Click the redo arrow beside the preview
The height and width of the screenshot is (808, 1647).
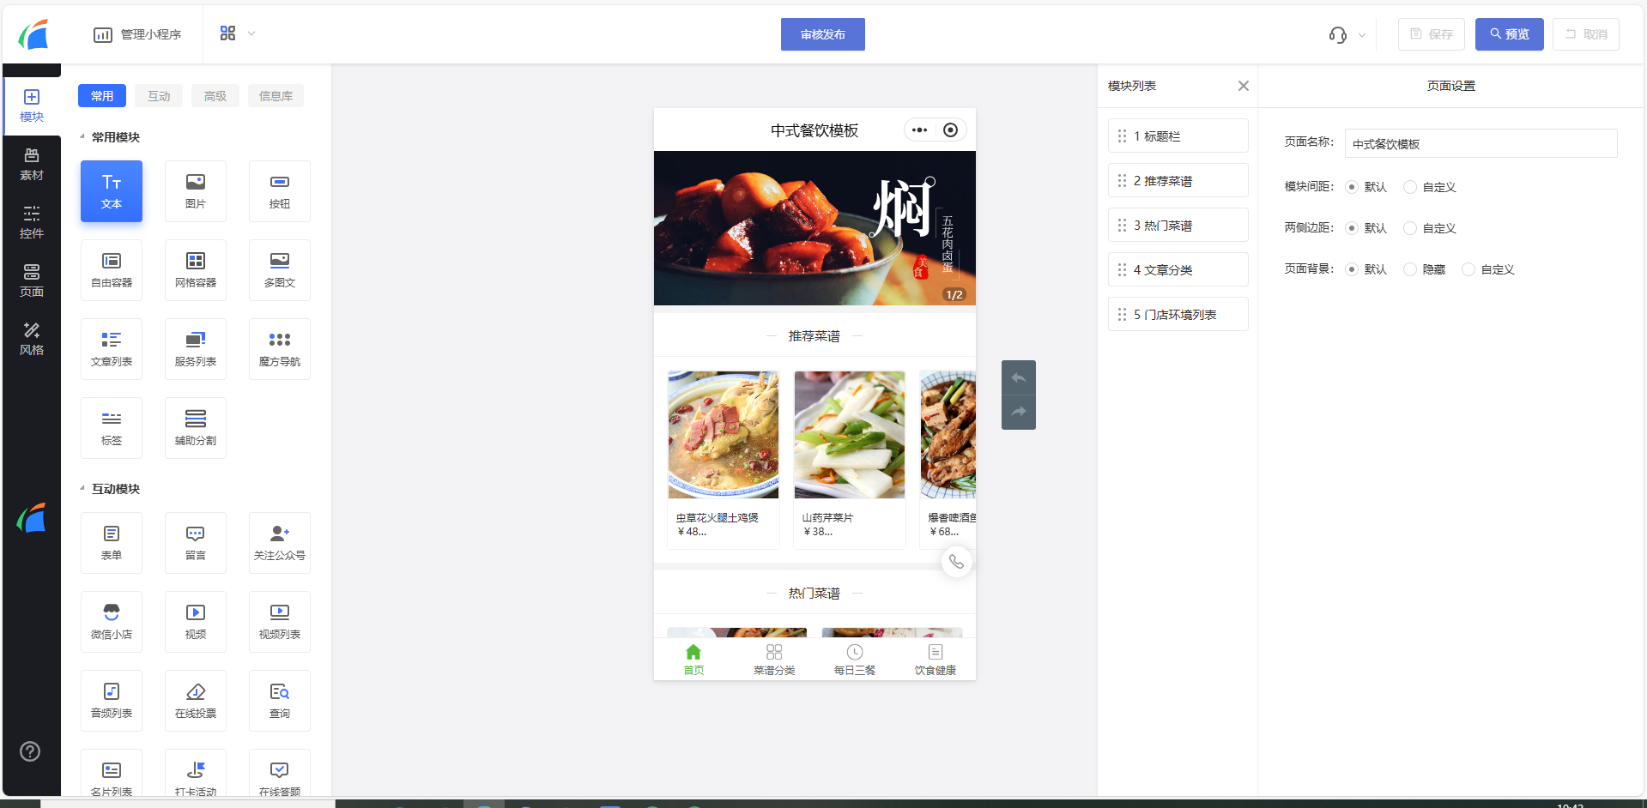click(1019, 412)
